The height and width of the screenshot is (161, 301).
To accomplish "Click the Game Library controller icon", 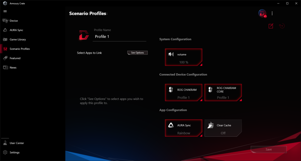I will click(5, 40).
